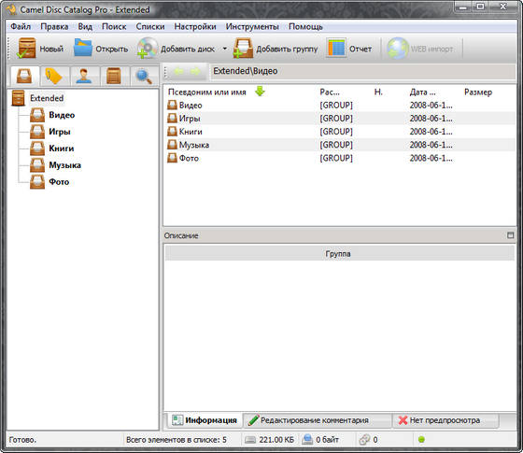This screenshot has width=523, height=453.
Task: Click the 0 байт status bar icon
Action: [307, 440]
